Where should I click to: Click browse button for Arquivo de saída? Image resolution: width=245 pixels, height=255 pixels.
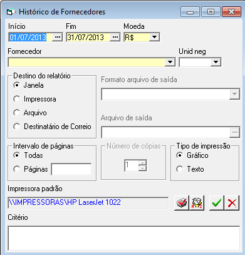point(235,132)
